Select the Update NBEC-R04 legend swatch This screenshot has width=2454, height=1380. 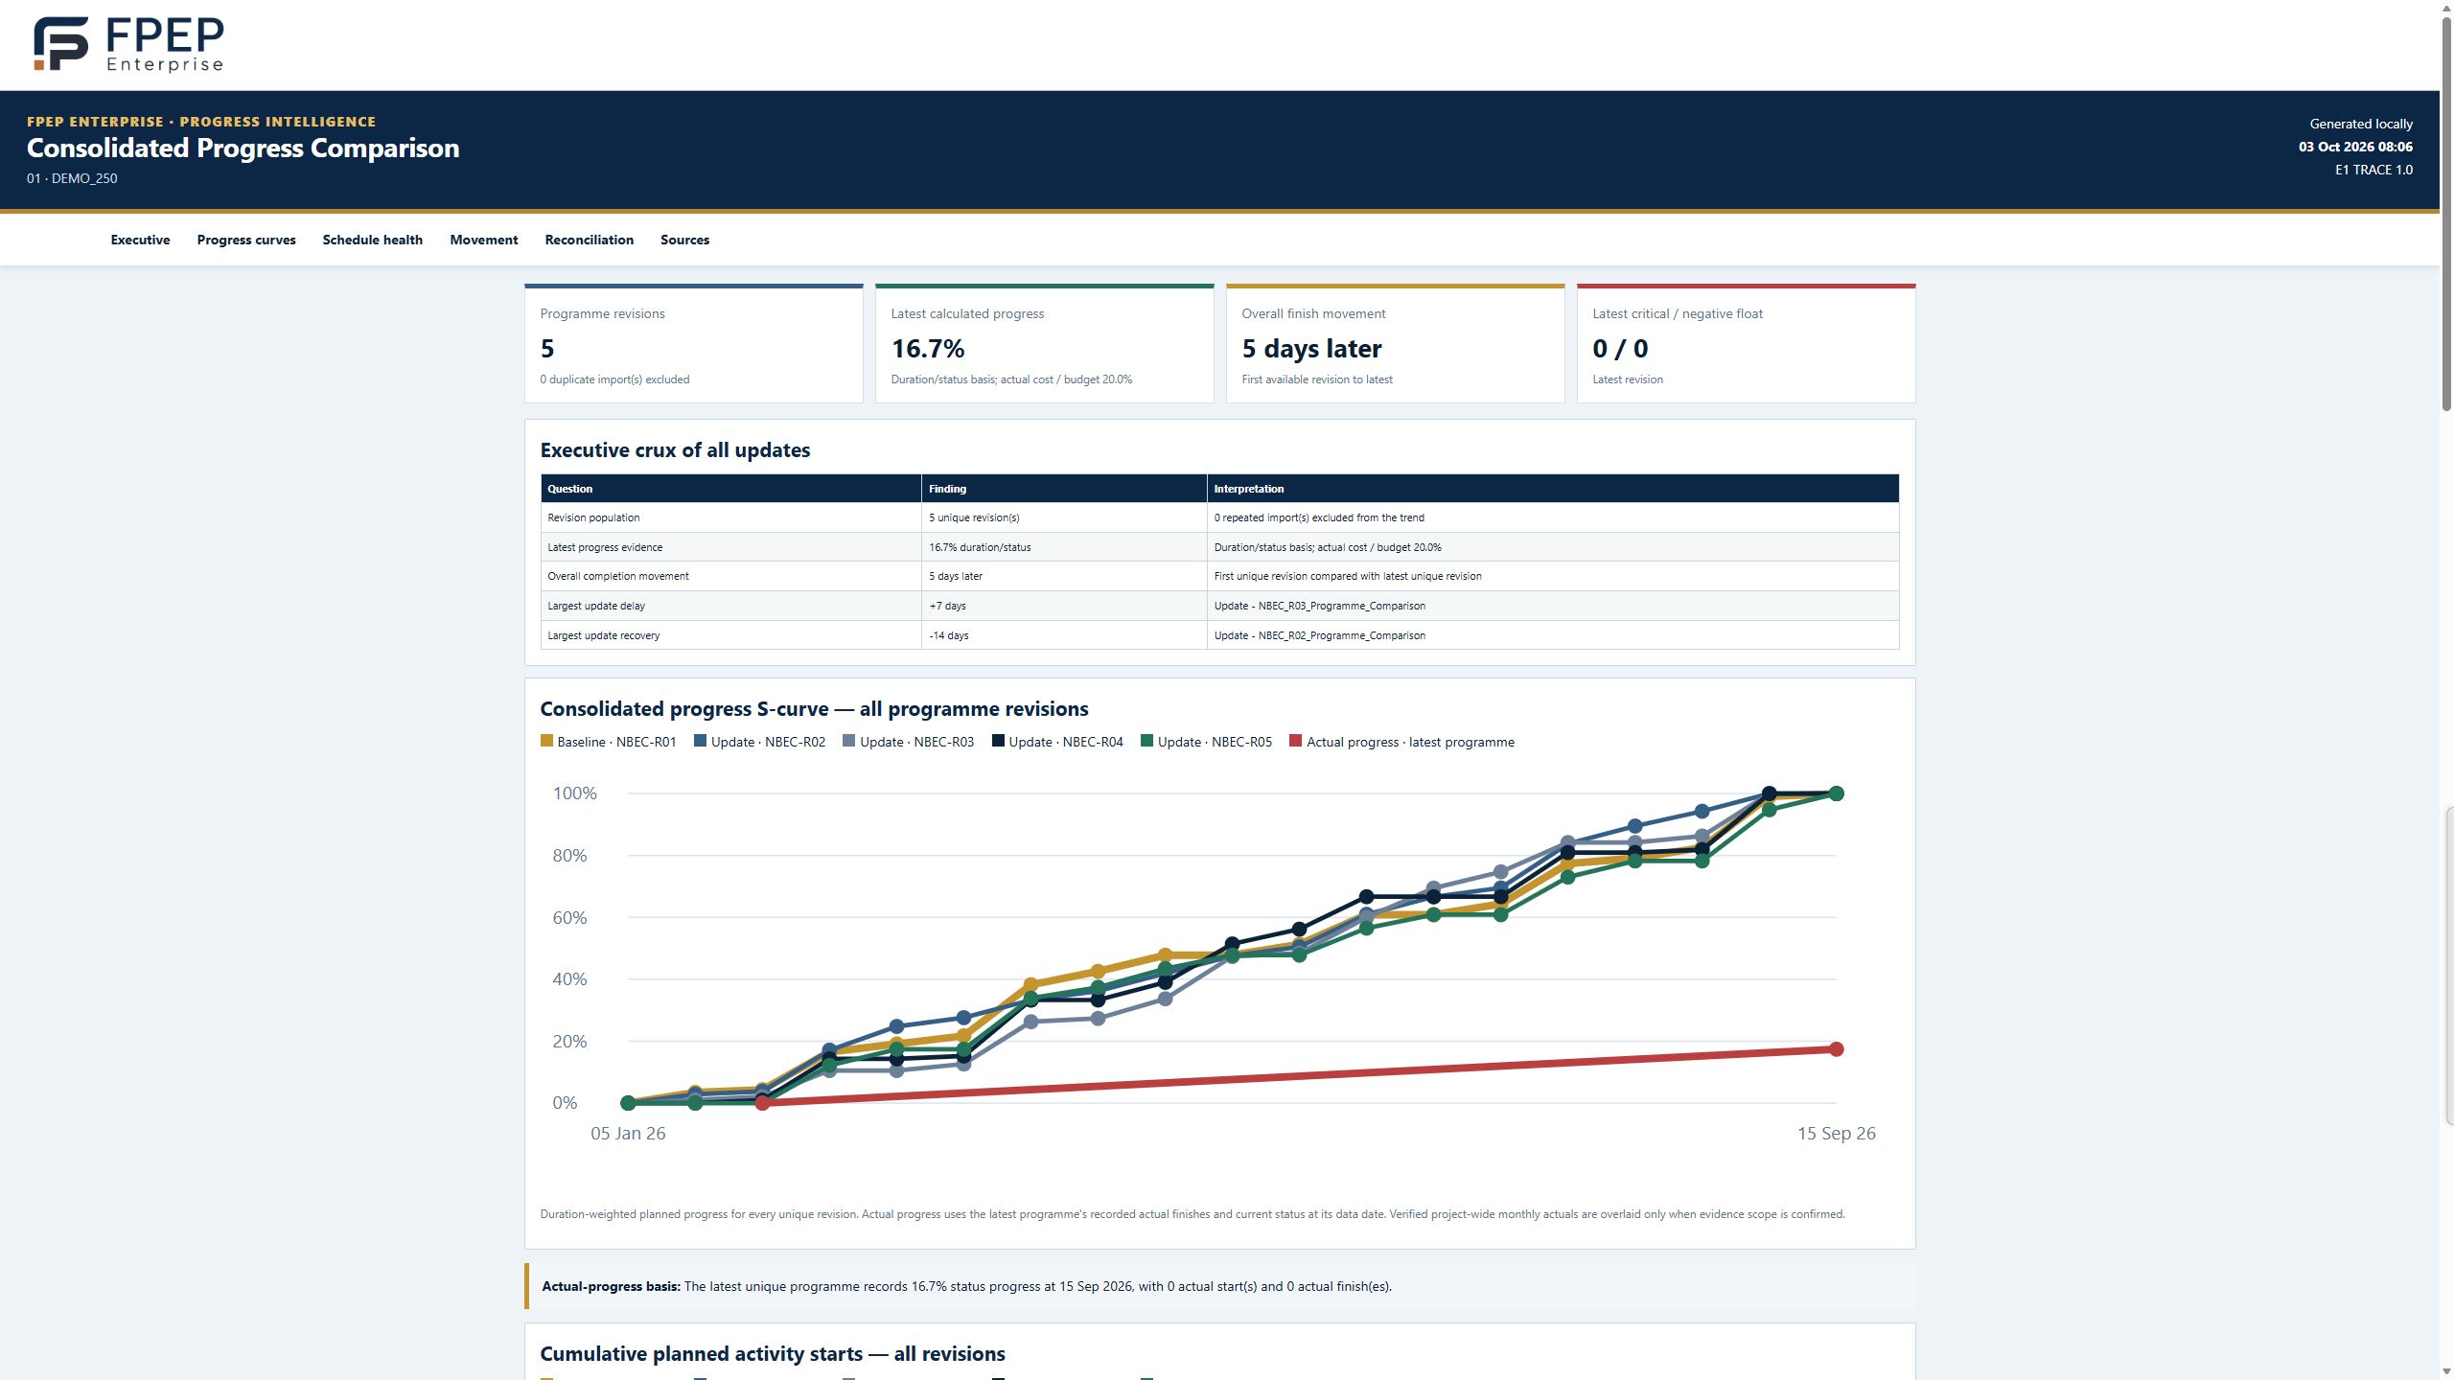click(x=998, y=741)
